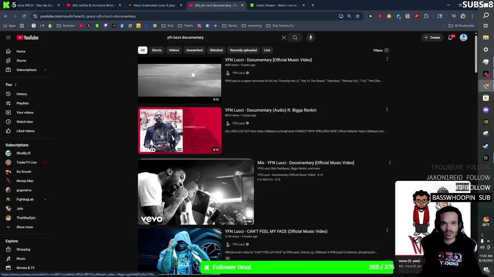Open more options for Documentary Official Music Video
494x277 pixels.
pyautogui.click(x=387, y=59)
